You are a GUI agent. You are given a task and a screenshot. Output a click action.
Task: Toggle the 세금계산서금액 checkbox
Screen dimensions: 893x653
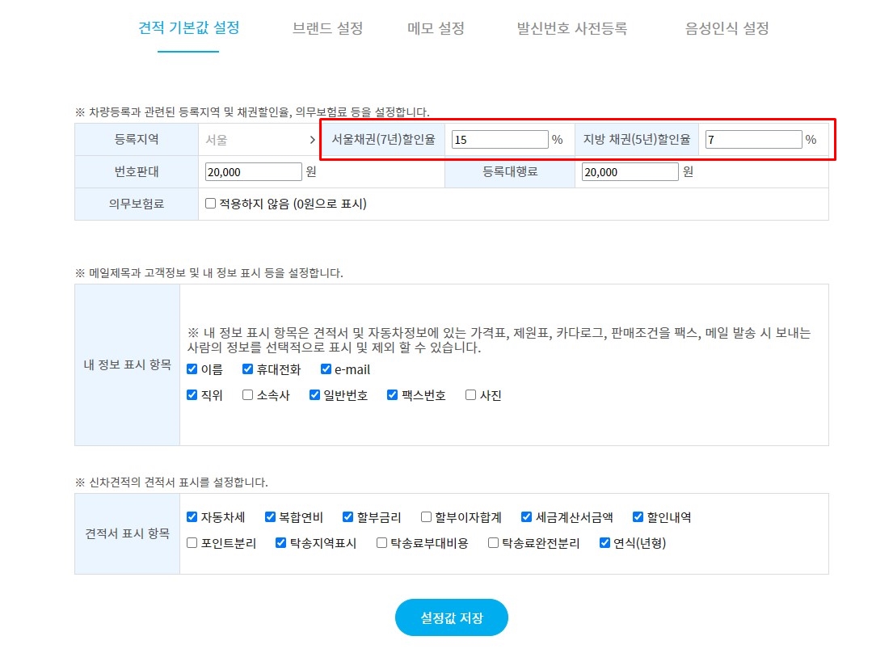click(526, 516)
